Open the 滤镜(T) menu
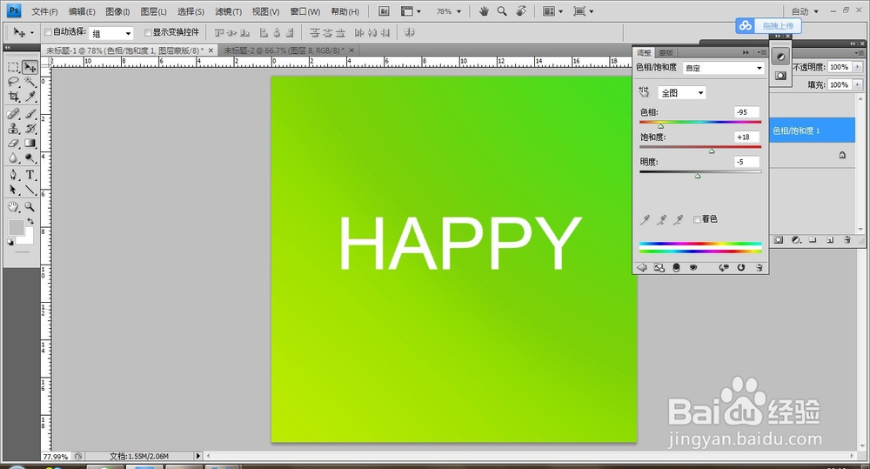The image size is (870, 469). coord(228,11)
